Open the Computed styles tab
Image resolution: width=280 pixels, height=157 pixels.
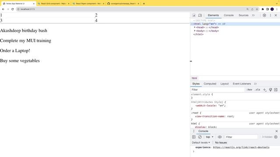210,84
